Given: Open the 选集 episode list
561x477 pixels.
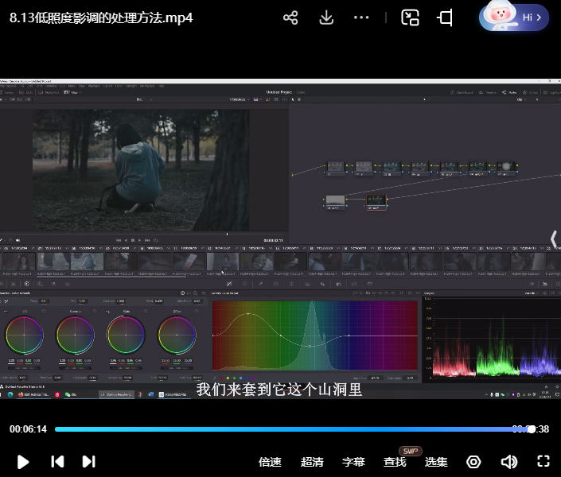Looking at the screenshot, I should pyautogui.click(x=436, y=462).
